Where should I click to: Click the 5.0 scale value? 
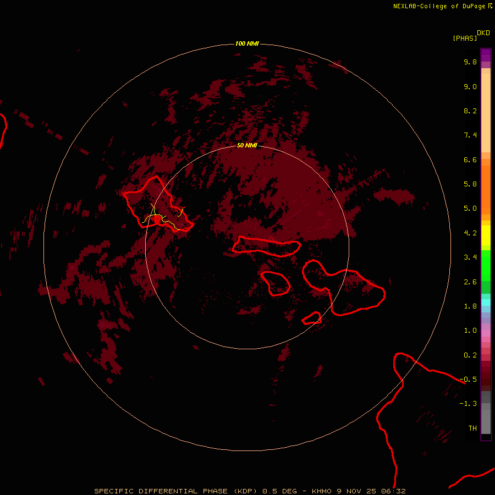click(470, 208)
